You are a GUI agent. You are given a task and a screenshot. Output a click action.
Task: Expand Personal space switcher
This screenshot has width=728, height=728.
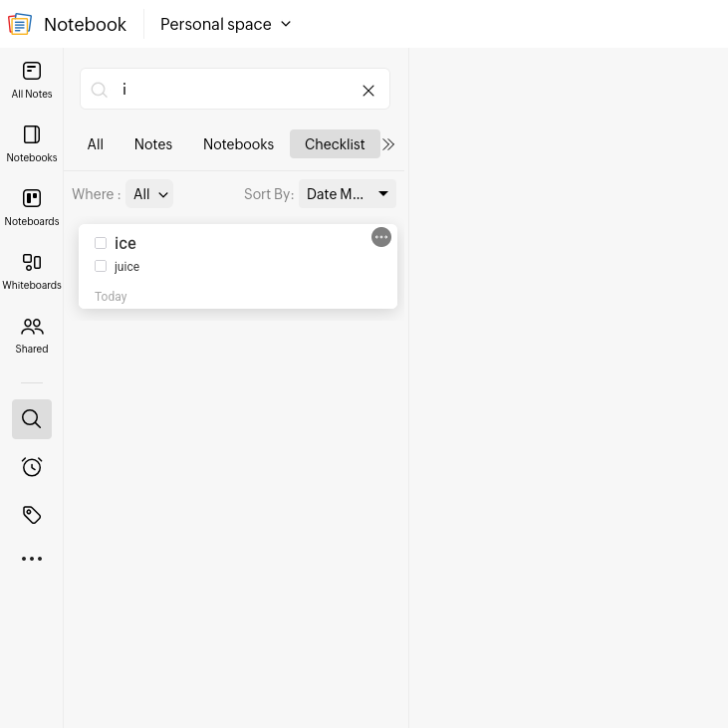coord(226,24)
